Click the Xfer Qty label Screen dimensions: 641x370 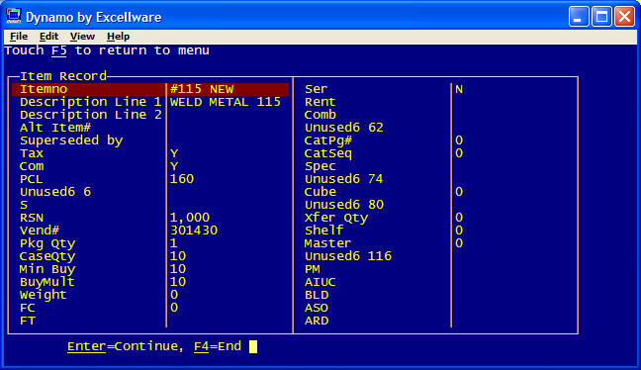coord(336,218)
